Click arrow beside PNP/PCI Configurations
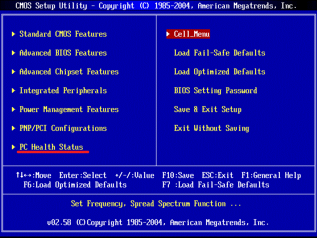Image resolution: width=317 pixels, height=238 pixels. click(x=13, y=128)
